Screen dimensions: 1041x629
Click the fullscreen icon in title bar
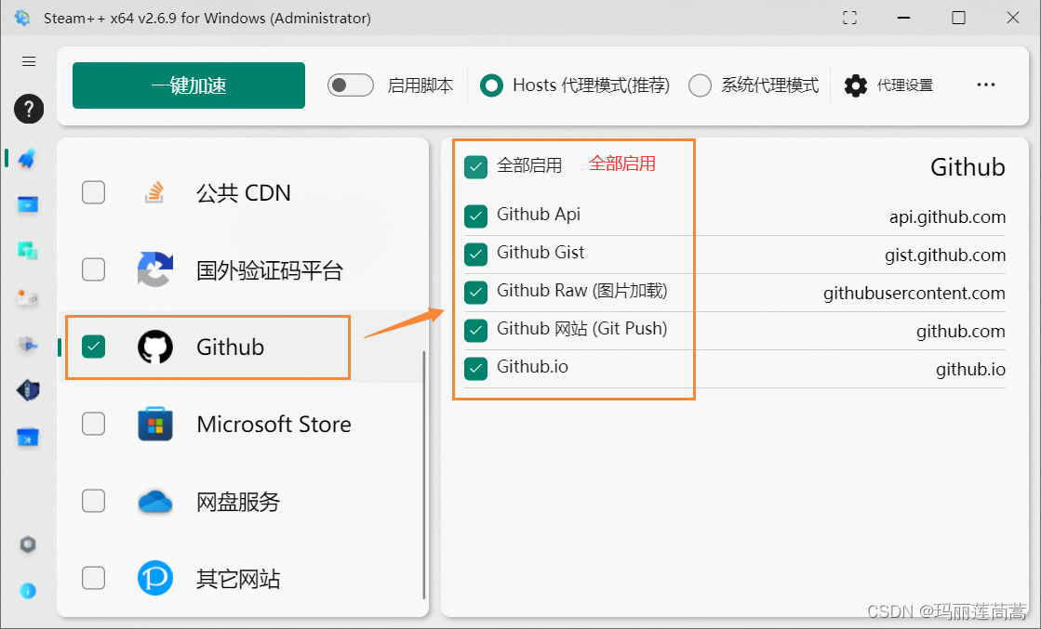849,18
